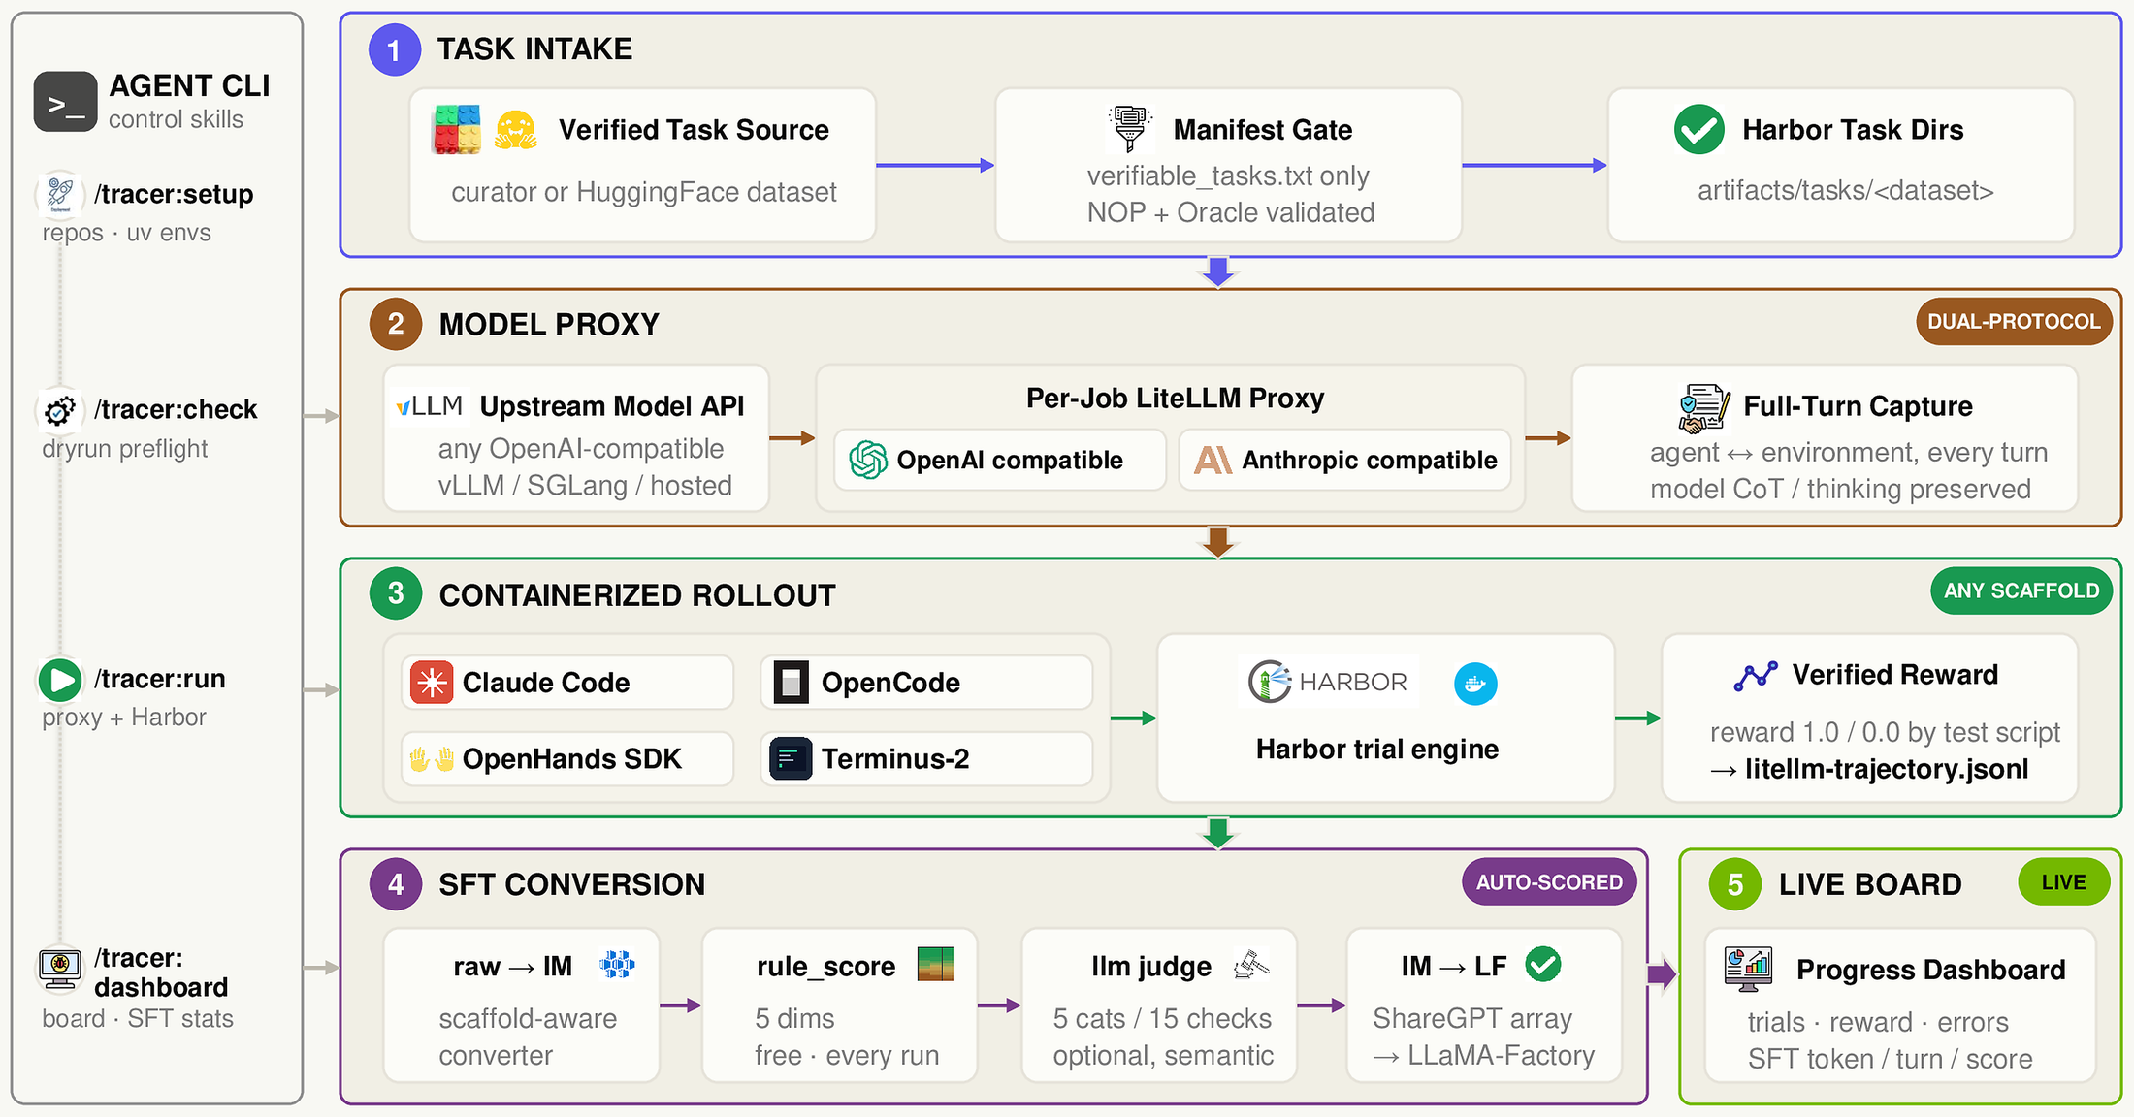Click the Harbor trial engine label
The width and height of the screenshot is (2134, 1117).
coord(1377,749)
